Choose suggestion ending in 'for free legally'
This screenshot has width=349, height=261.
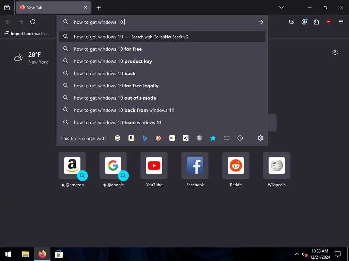click(162, 85)
